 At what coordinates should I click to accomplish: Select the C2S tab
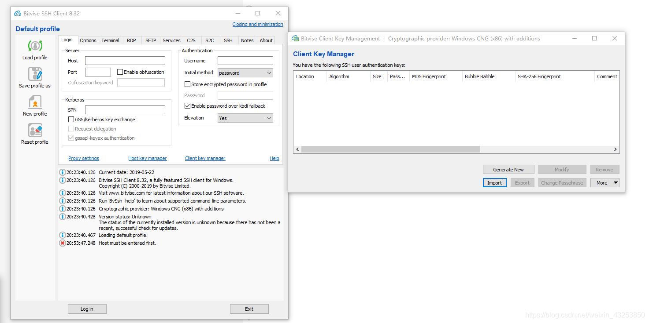(x=191, y=40)
